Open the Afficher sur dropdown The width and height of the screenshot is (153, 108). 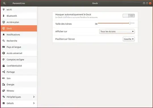(117, 31)
